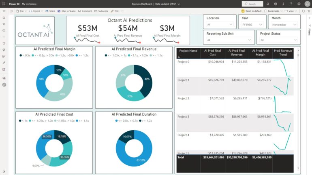Open the File menu

[22, 11]
